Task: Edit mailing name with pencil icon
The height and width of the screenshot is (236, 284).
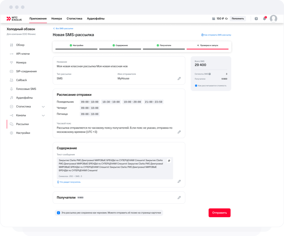Action: coord(179,78)
